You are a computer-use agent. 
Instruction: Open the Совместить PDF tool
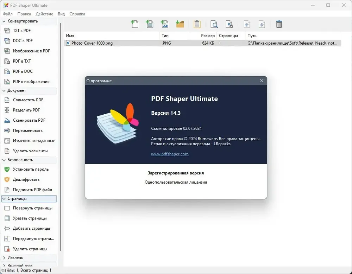point(28,100)
